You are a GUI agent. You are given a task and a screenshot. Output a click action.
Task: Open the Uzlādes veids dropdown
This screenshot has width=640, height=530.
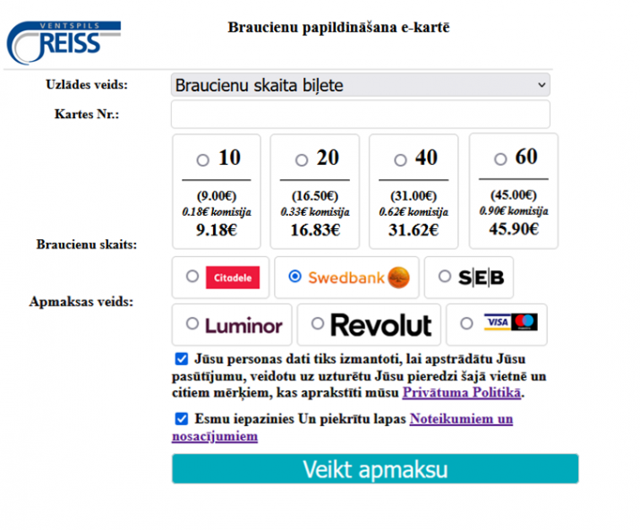click(x=361, y=85)
